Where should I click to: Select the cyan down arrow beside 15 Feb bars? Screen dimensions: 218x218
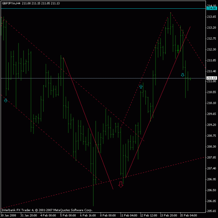(182, 75)
